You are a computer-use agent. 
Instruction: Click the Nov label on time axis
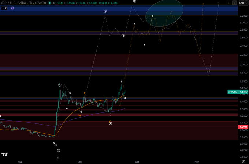[197, 162]
